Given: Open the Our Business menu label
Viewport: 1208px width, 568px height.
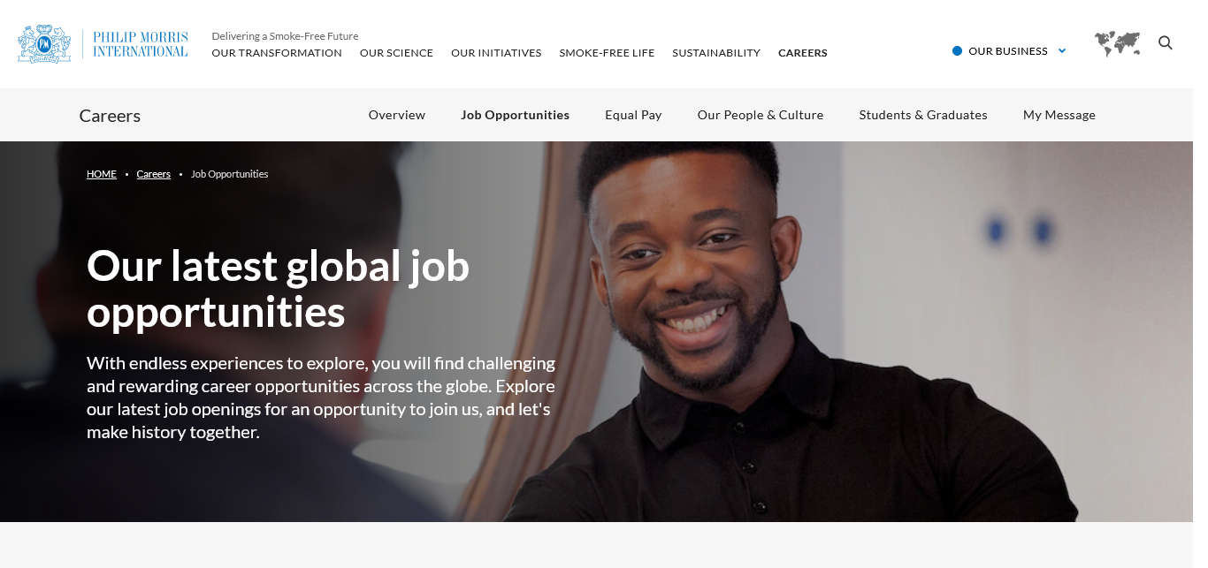Looking at the screenshot, I should click(x=1008, y=51).
